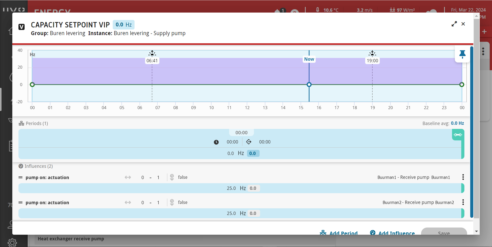492x247 pixels.
Task: Open settings gear in left sidebar
Action: (12, 242)
